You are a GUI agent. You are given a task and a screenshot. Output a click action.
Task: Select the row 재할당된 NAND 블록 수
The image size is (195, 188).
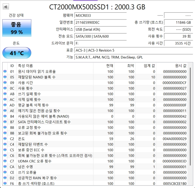click(x=95, y=77)
